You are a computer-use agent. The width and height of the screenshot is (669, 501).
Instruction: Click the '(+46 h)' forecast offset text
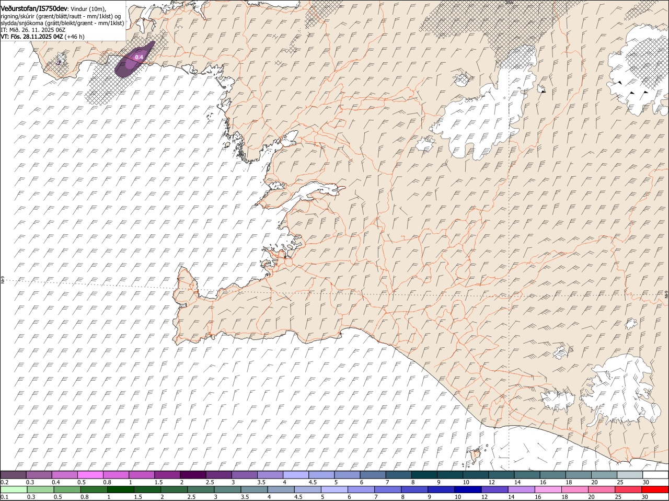(75, 37)
